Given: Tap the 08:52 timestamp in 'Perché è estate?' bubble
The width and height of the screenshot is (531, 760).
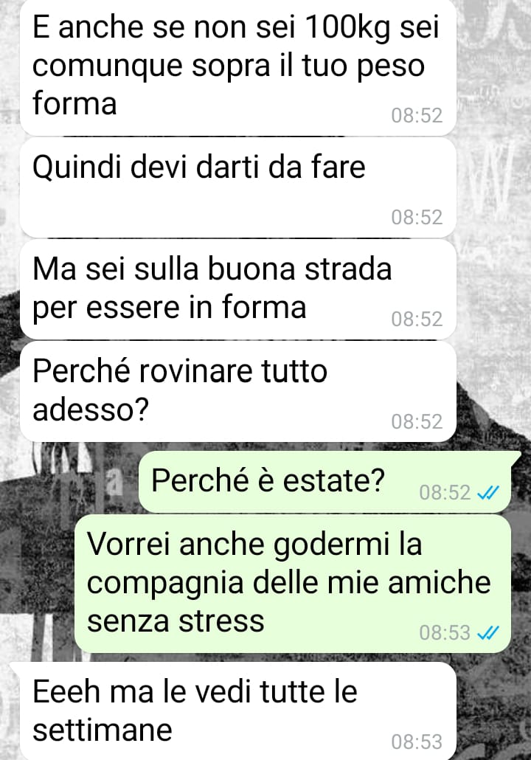Looking at the screenshot, I should click(445, 493).
